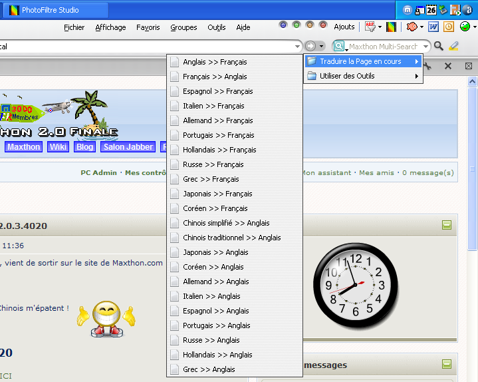Open the Salon Jabber link
The height and width of the screenshot is (382, 478).
pos(128,147)
